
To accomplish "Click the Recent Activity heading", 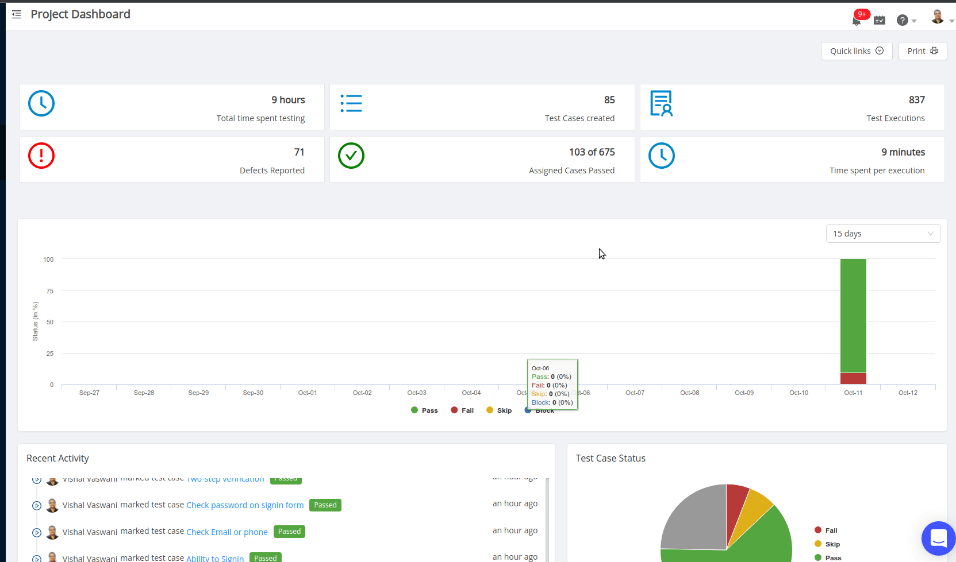I will coord(57,458).
